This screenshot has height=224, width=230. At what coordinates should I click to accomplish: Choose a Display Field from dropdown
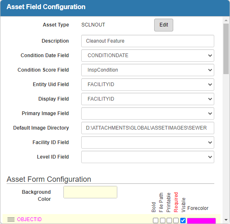148,99
